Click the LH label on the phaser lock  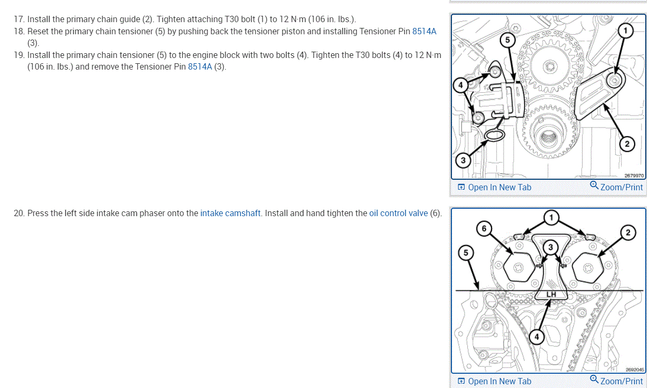pyautogui.click(x=551, y=294)
